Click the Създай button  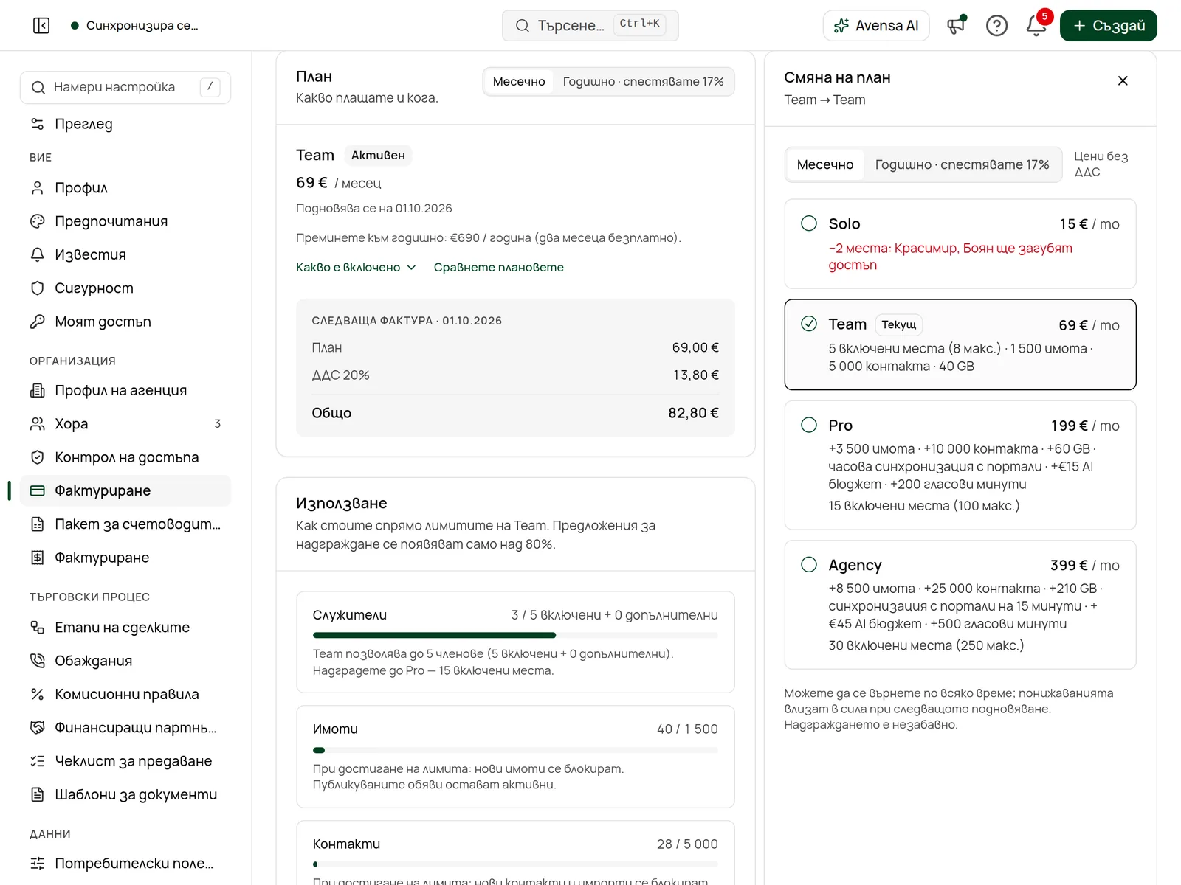click(1109, 26)
